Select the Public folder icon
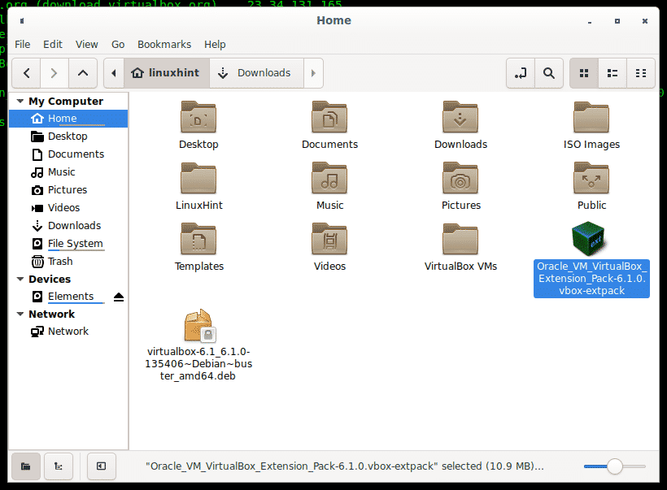667x490 pixels. click(591, 178)
